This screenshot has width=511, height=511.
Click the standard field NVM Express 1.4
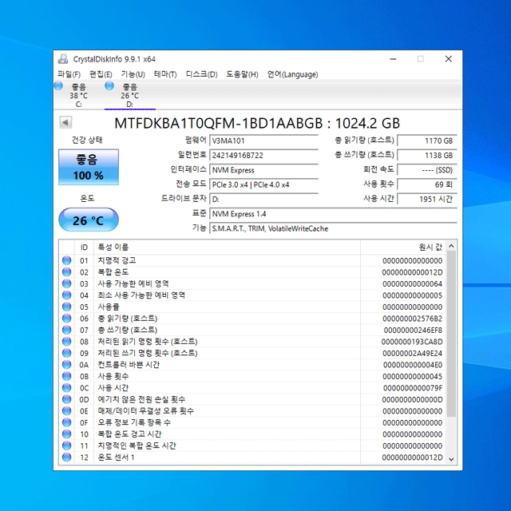(333, 214)
